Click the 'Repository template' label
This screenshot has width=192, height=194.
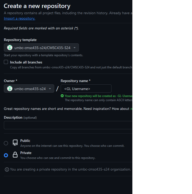pos(20,40)
